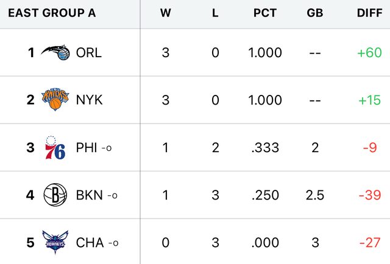This screenshot has width=390, height=264.
Task: Open the BKN team link
Action: click(90, 195)
